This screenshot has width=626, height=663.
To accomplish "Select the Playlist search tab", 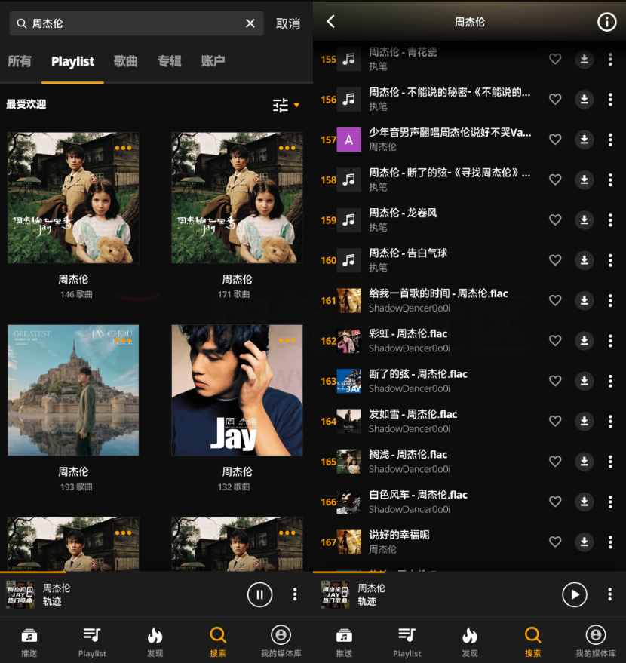I will pos(72,62).
